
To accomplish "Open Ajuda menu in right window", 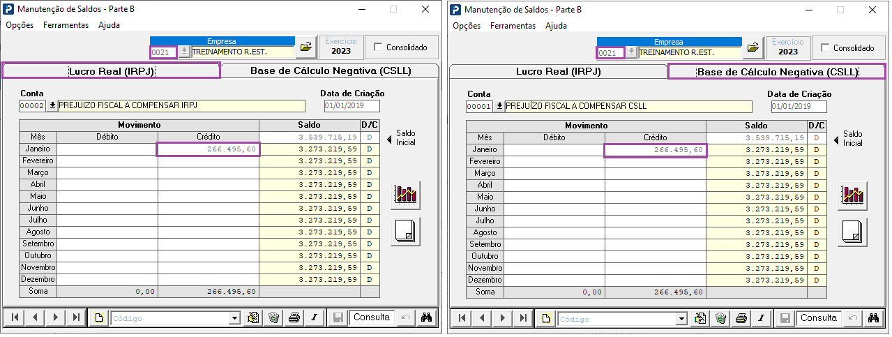I will point(556,25).
